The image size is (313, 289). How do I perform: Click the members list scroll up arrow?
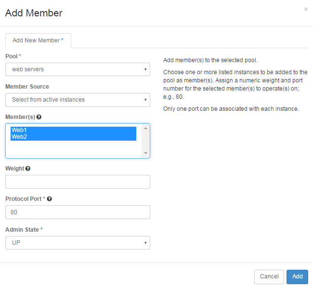tap(146, 128)
